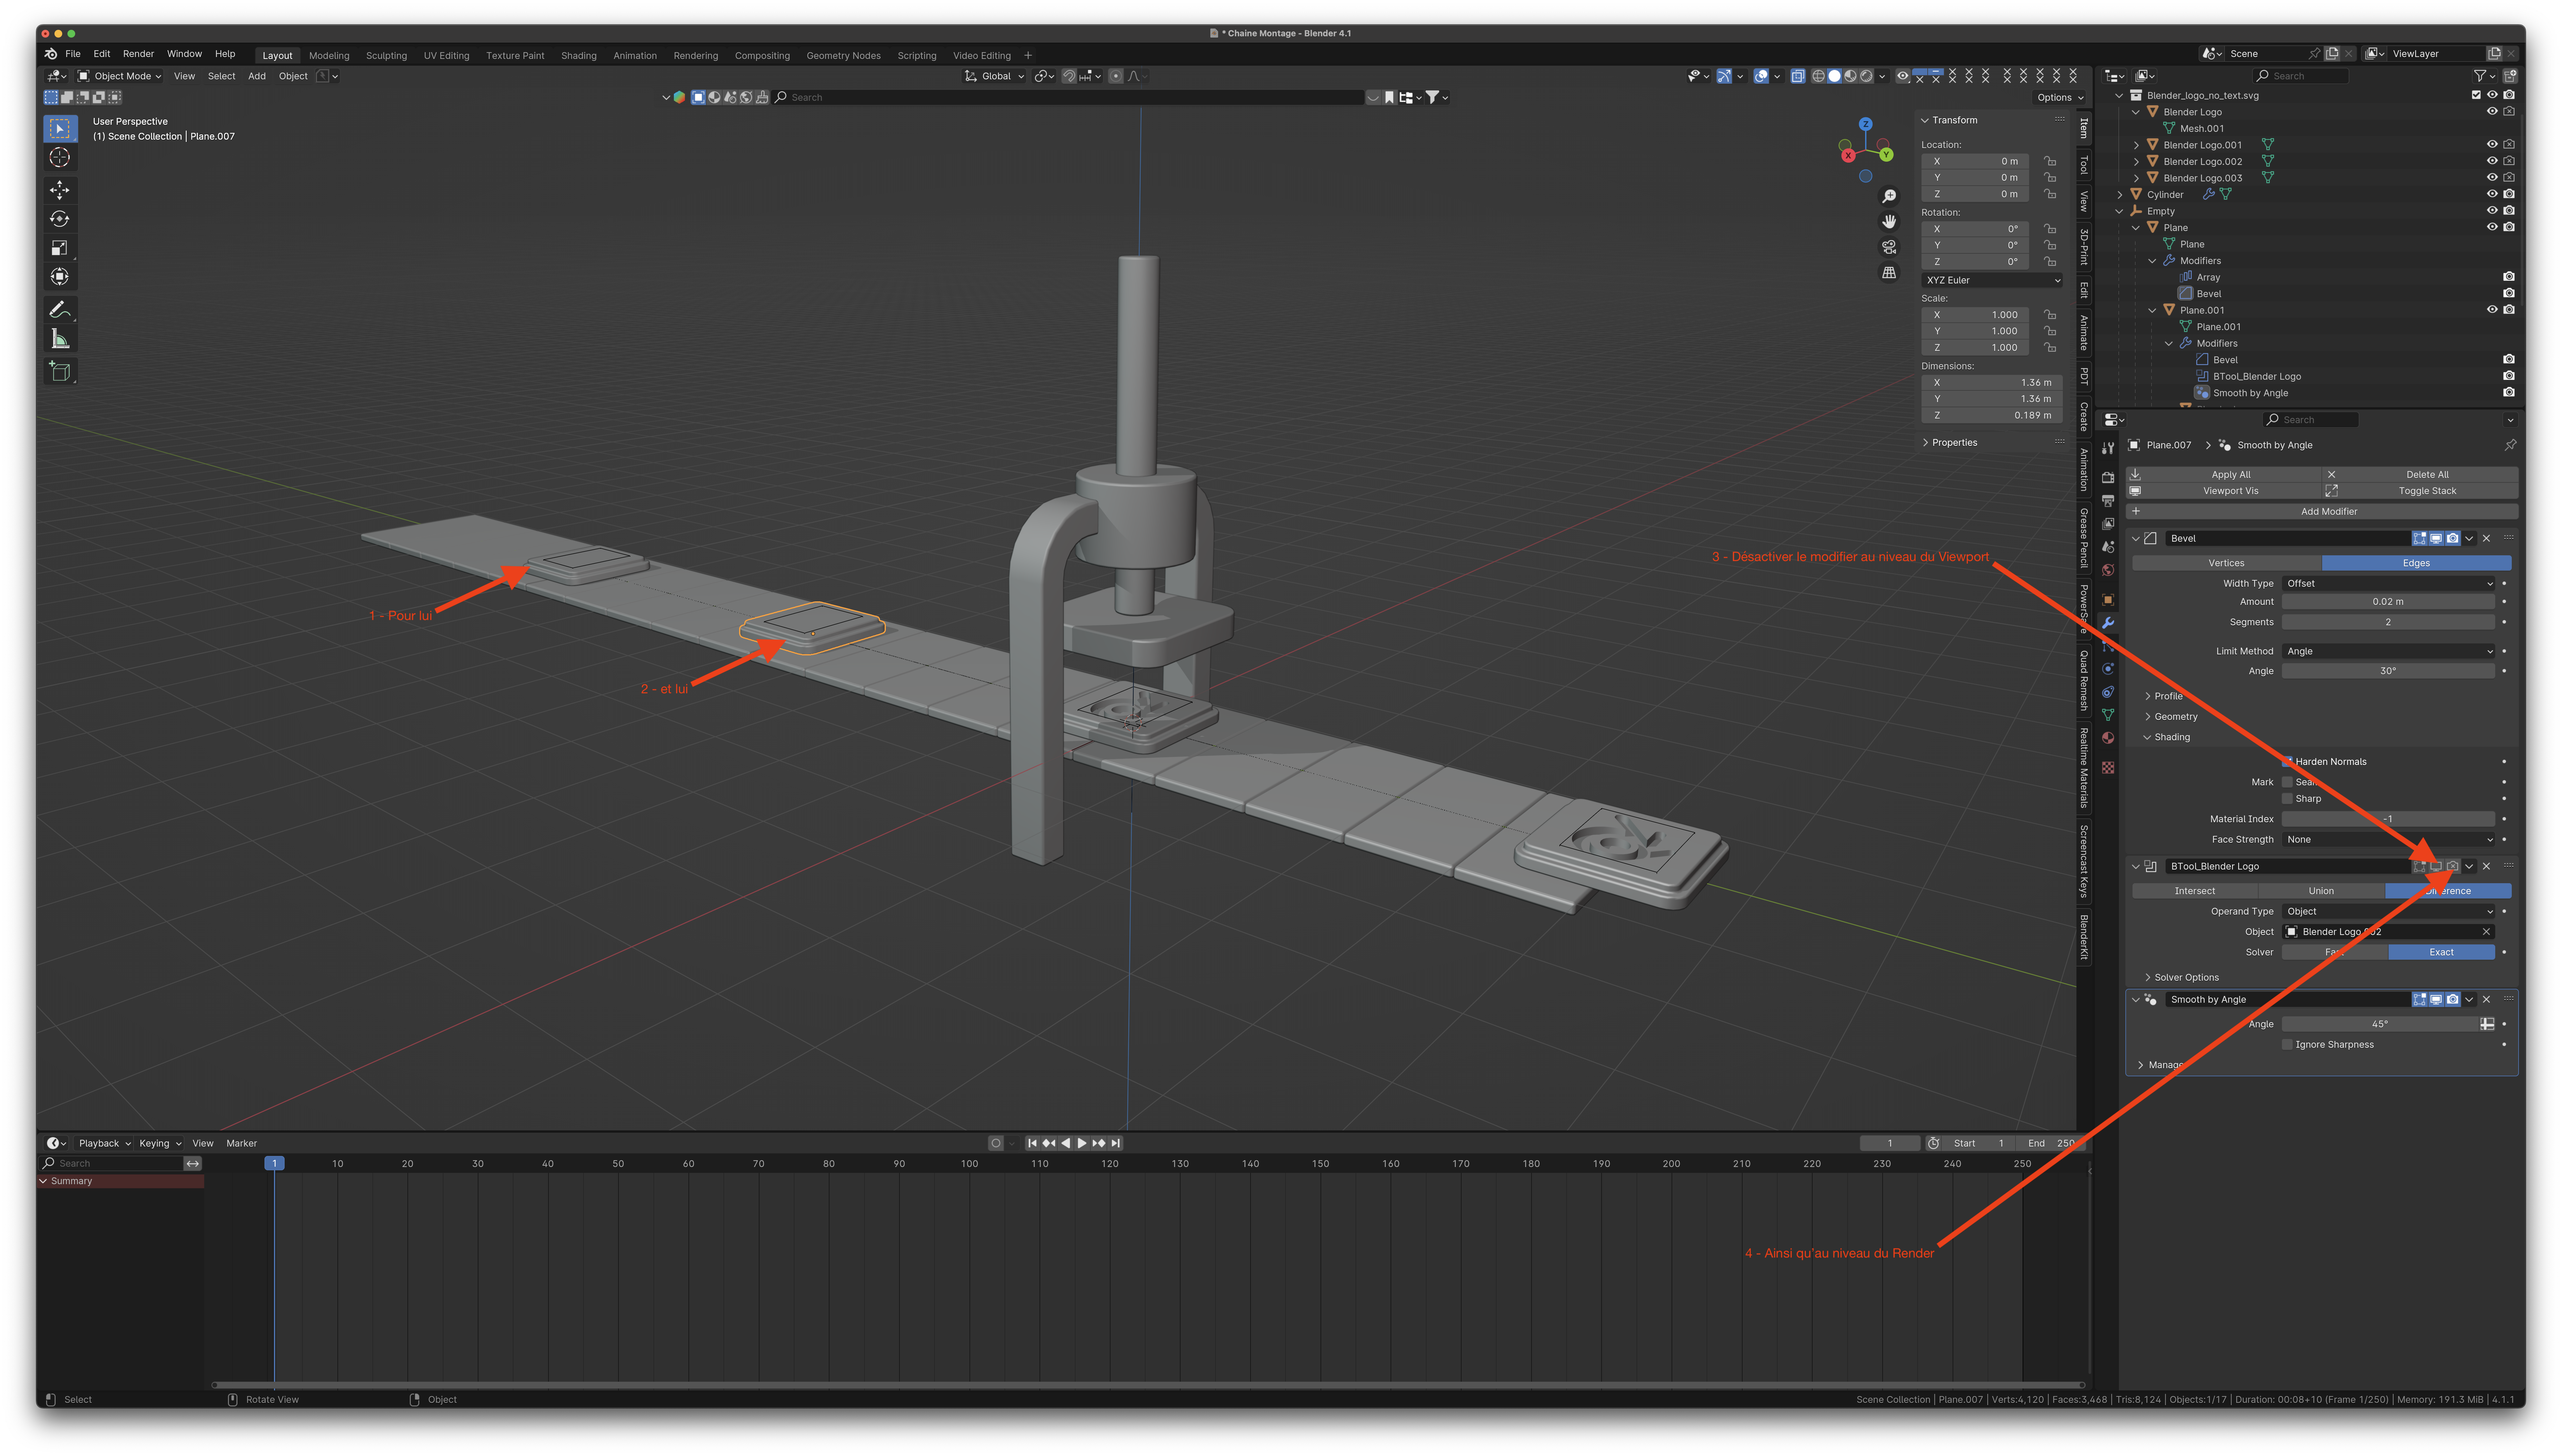Viewport: 2562px width, 1456px height.
Task: Click the Add Modifier button
Action: (2322, 512)
